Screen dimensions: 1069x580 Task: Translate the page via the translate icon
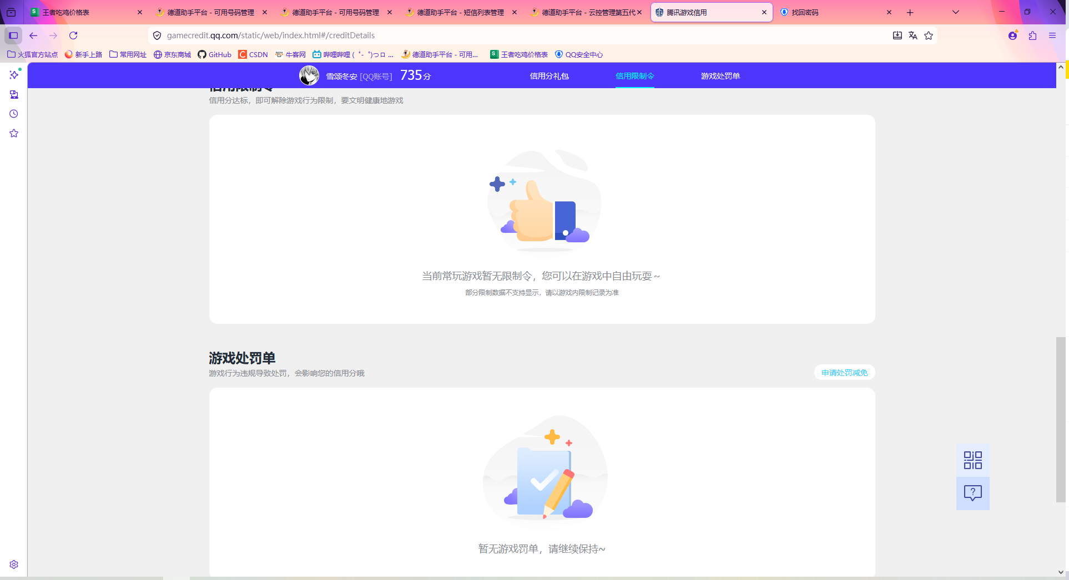[913, 35]
